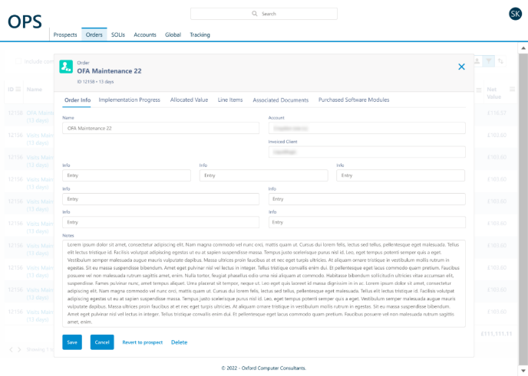Open the Orders tab

point(94,34)
